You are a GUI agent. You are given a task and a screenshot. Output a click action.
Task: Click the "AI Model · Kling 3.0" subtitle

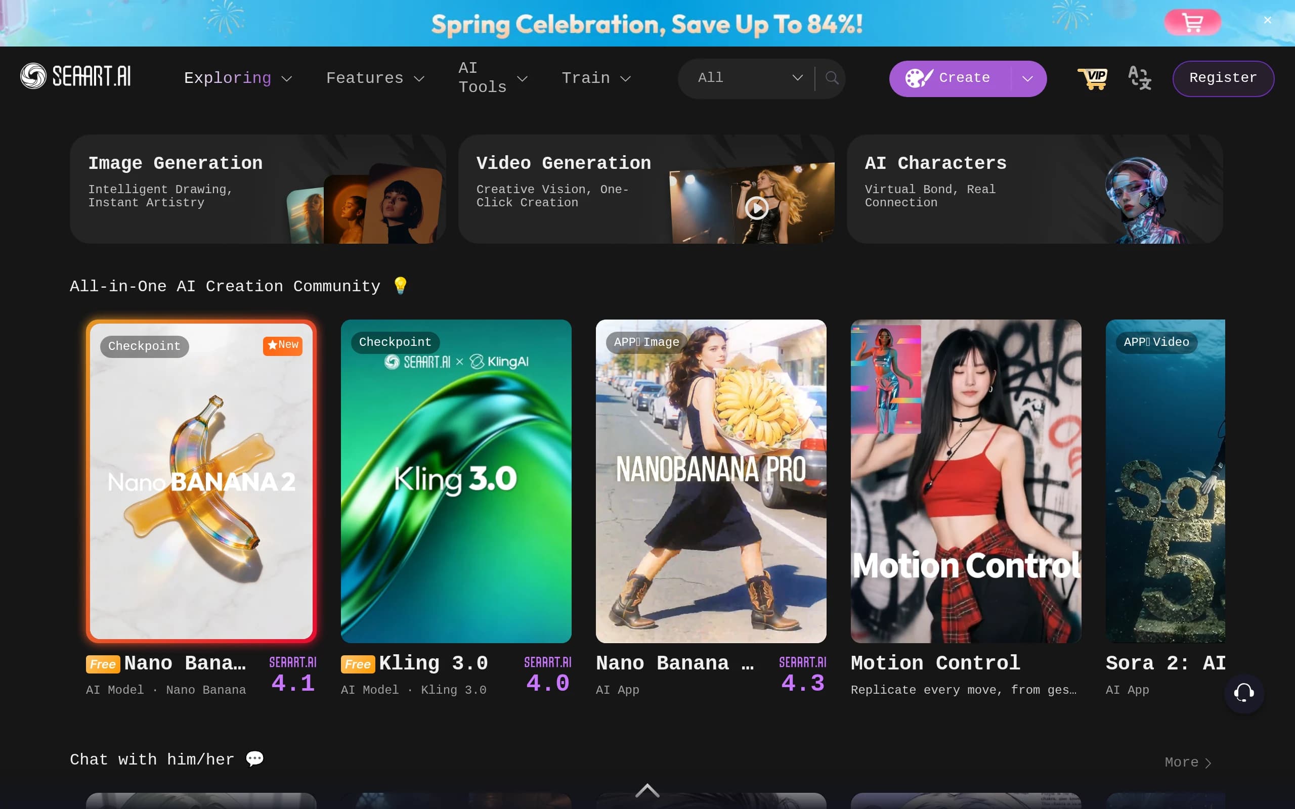tap(414, 690)
